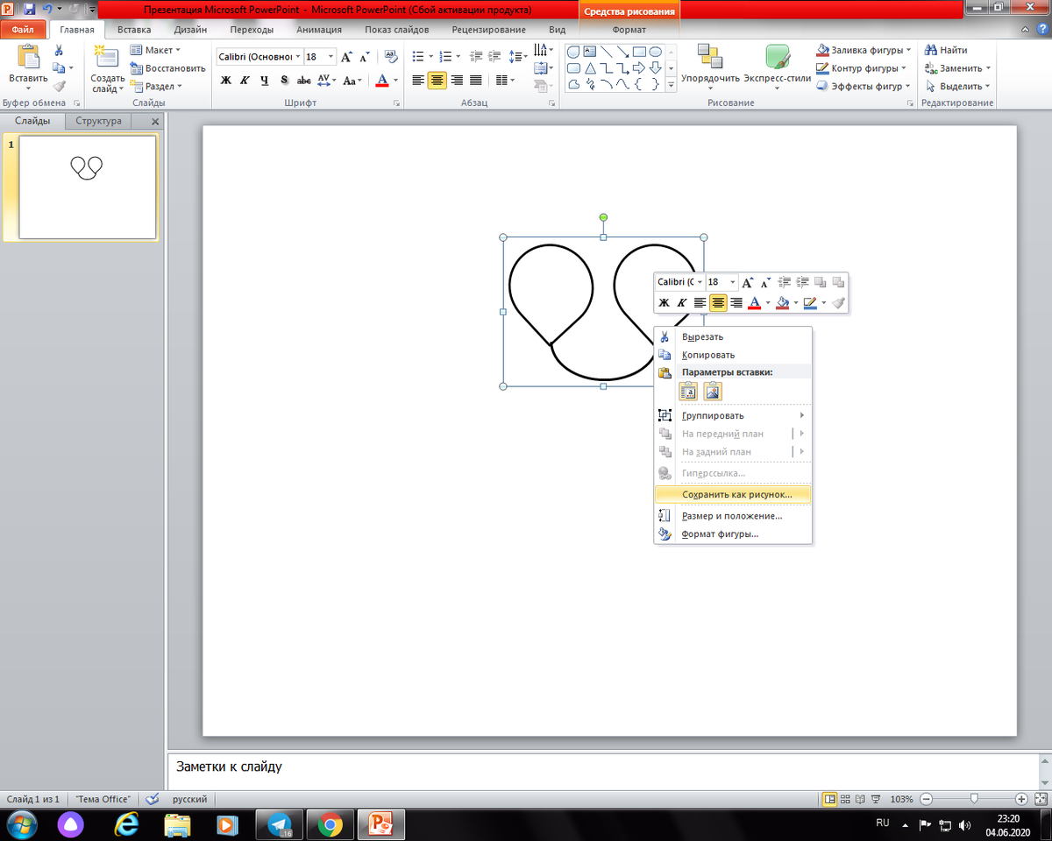The width and height of the screenshot is (1052, 841).
Task: Click the zoom slider handle in status bar
Action: pyautogui.click(x=974, y=799)
